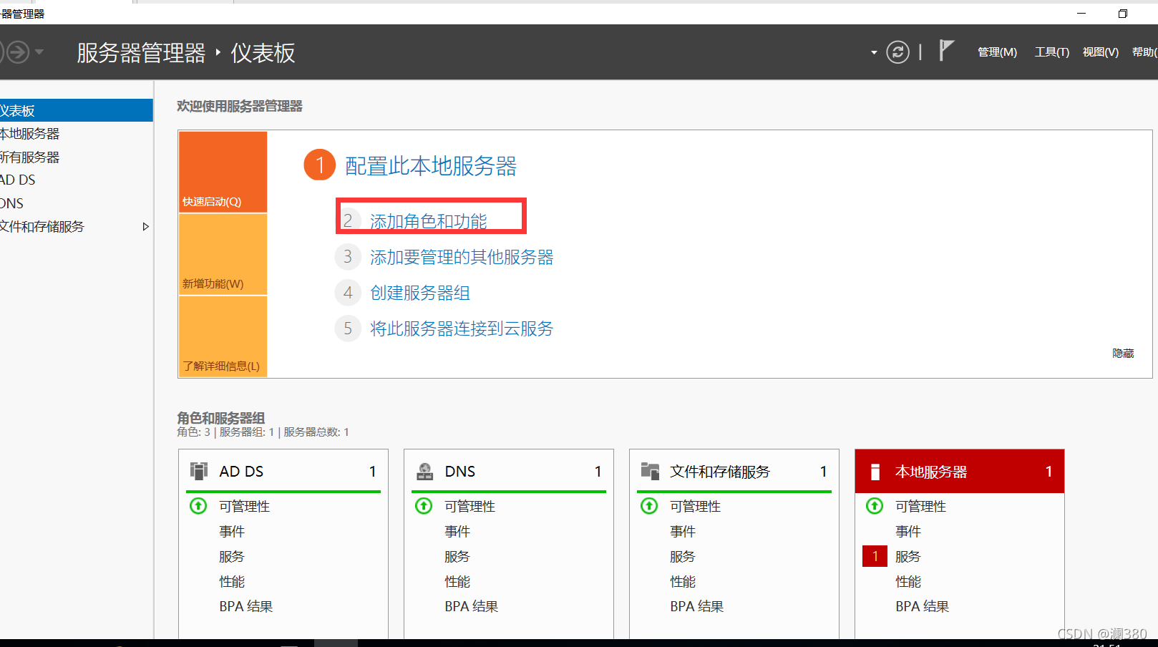The height and width of the screenshot is (647, 1158).
Task: Click the 添加角色和功能 link
Action: click(x=428, y=221)
